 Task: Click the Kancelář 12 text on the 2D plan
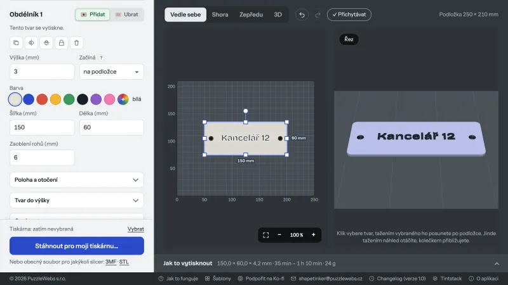[246, 138]
